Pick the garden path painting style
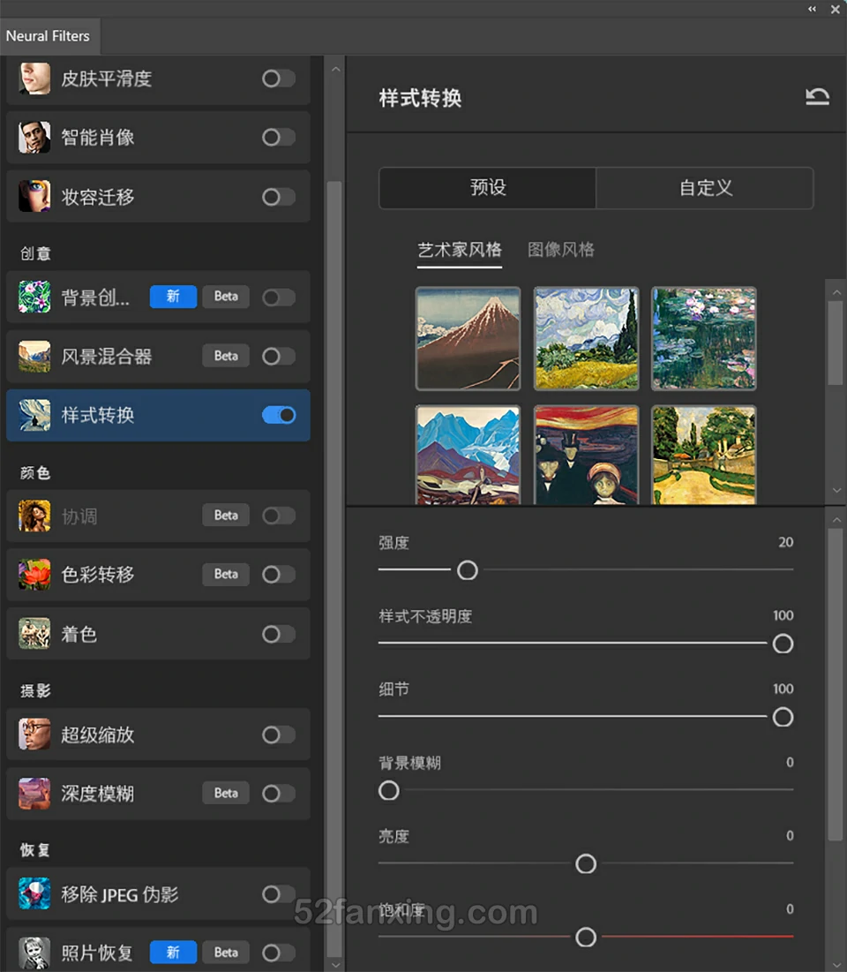 coord(704,455)
